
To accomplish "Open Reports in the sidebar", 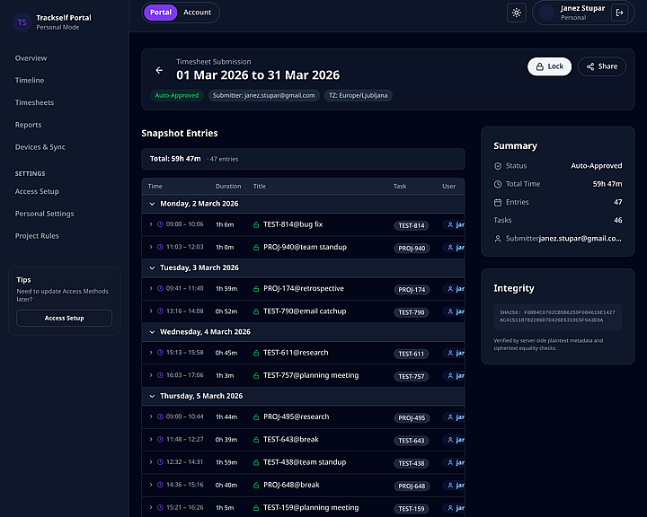I will point(28,125).
